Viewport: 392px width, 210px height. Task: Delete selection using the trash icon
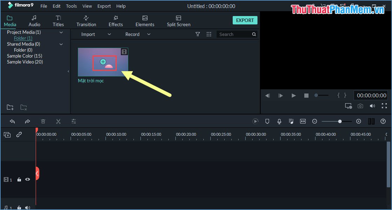tap(43, 121)
